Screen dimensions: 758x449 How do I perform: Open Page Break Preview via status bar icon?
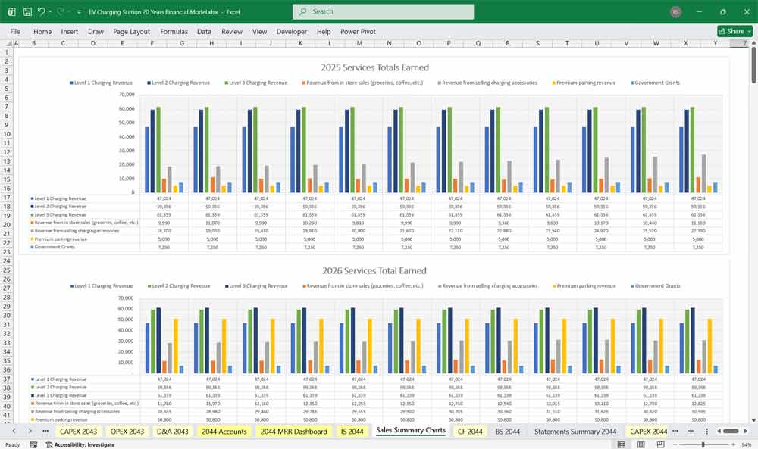pyautogui.click(x=659, y=444)
